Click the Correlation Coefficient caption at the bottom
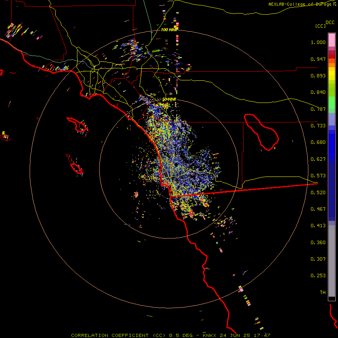Image resolution: width=338 pixels, height=338 pixels. click(170, 335)
